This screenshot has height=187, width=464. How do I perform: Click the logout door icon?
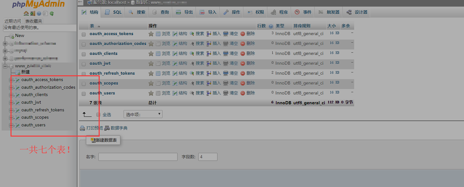click(x=33, y=13)
